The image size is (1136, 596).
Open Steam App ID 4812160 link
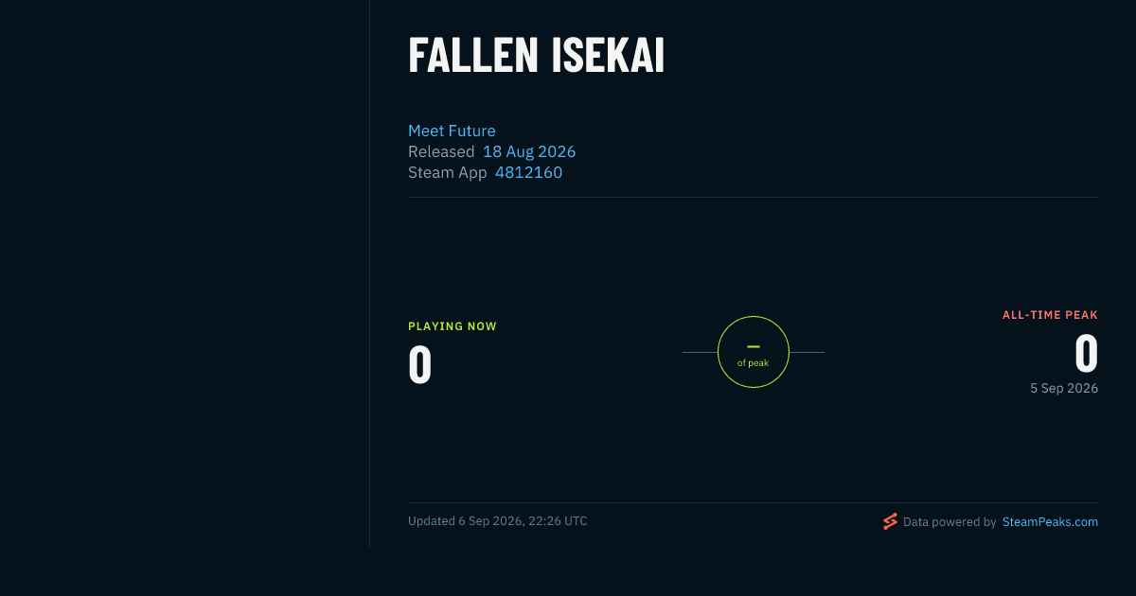(528, 172)
